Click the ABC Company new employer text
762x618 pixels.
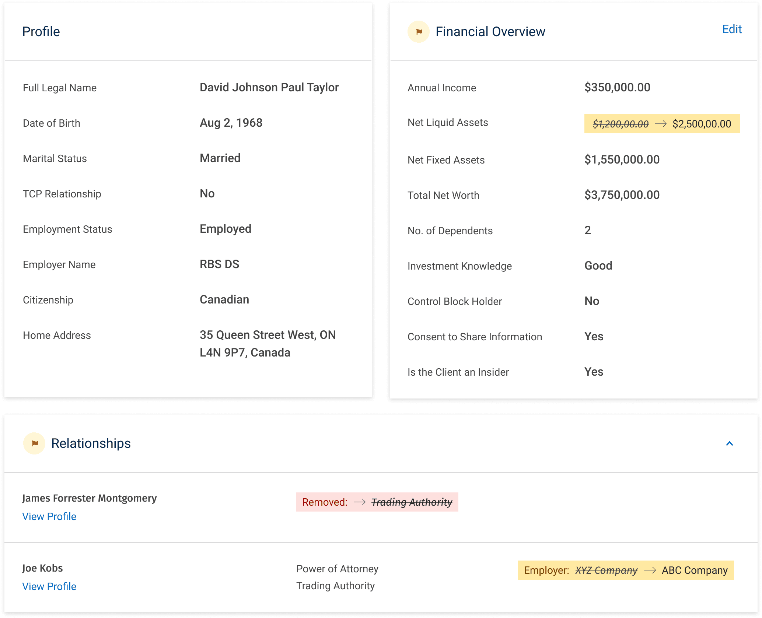[x=695, y=570]
